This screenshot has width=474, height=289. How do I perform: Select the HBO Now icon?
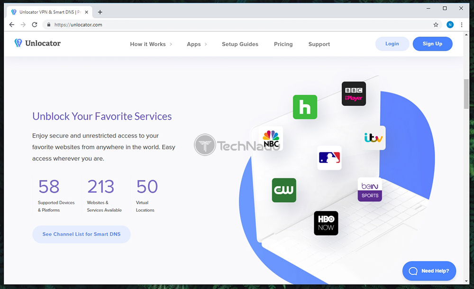(326, 224)
